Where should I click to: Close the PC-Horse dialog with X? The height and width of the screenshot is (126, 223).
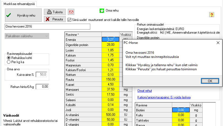point(218,43)
